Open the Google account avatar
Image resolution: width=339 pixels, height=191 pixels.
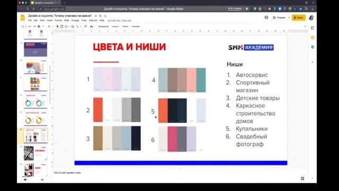tap(311, 18)
